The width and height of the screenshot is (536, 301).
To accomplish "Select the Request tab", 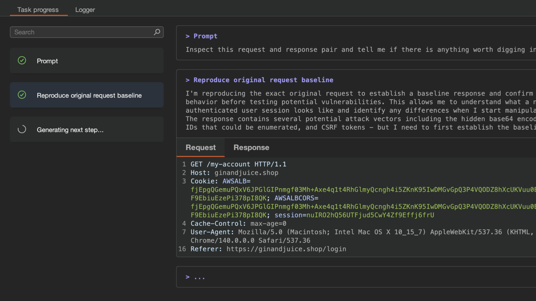I will pos(201,148).
